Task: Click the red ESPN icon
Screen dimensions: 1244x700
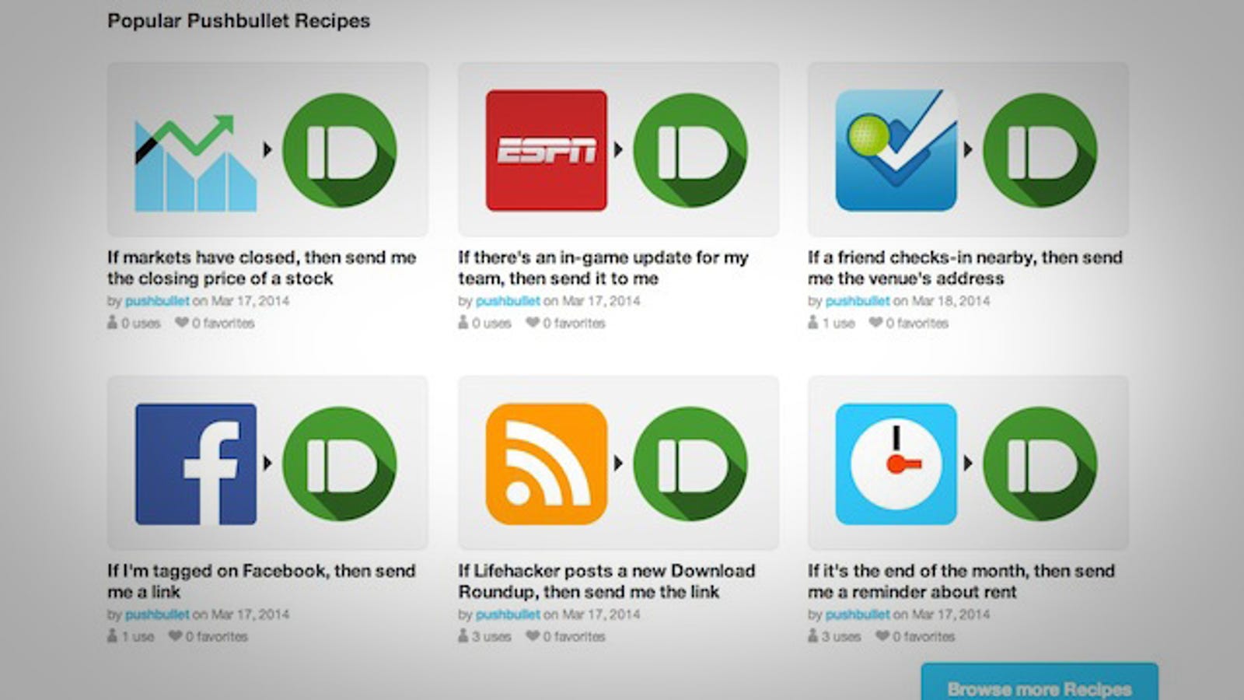Action: pyautogui.click(x=546, y=150)
